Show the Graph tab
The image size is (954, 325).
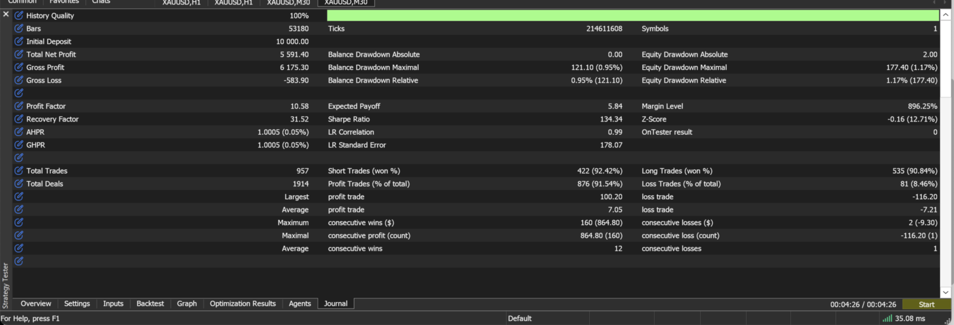tap(186, 304)
